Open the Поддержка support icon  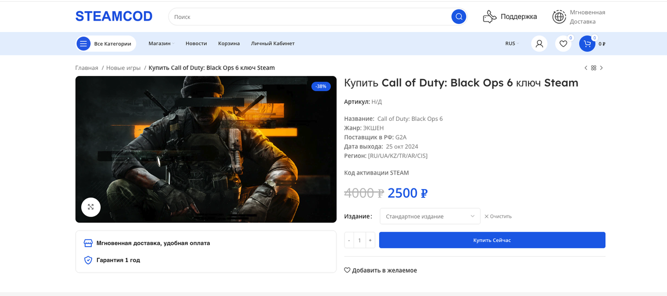point(489,17)
